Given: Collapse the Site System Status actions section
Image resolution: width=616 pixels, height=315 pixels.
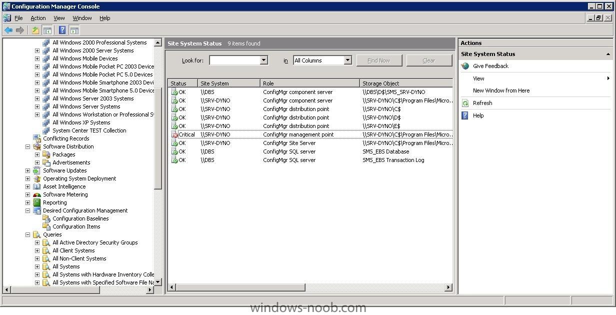Looking at the screenshot, I should pos(608,54).
